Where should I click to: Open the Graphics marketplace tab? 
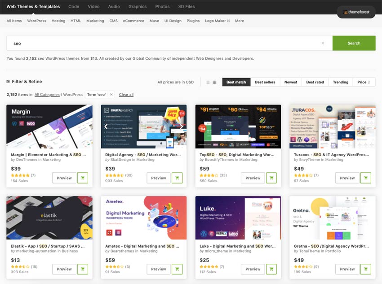coord(138,7)
